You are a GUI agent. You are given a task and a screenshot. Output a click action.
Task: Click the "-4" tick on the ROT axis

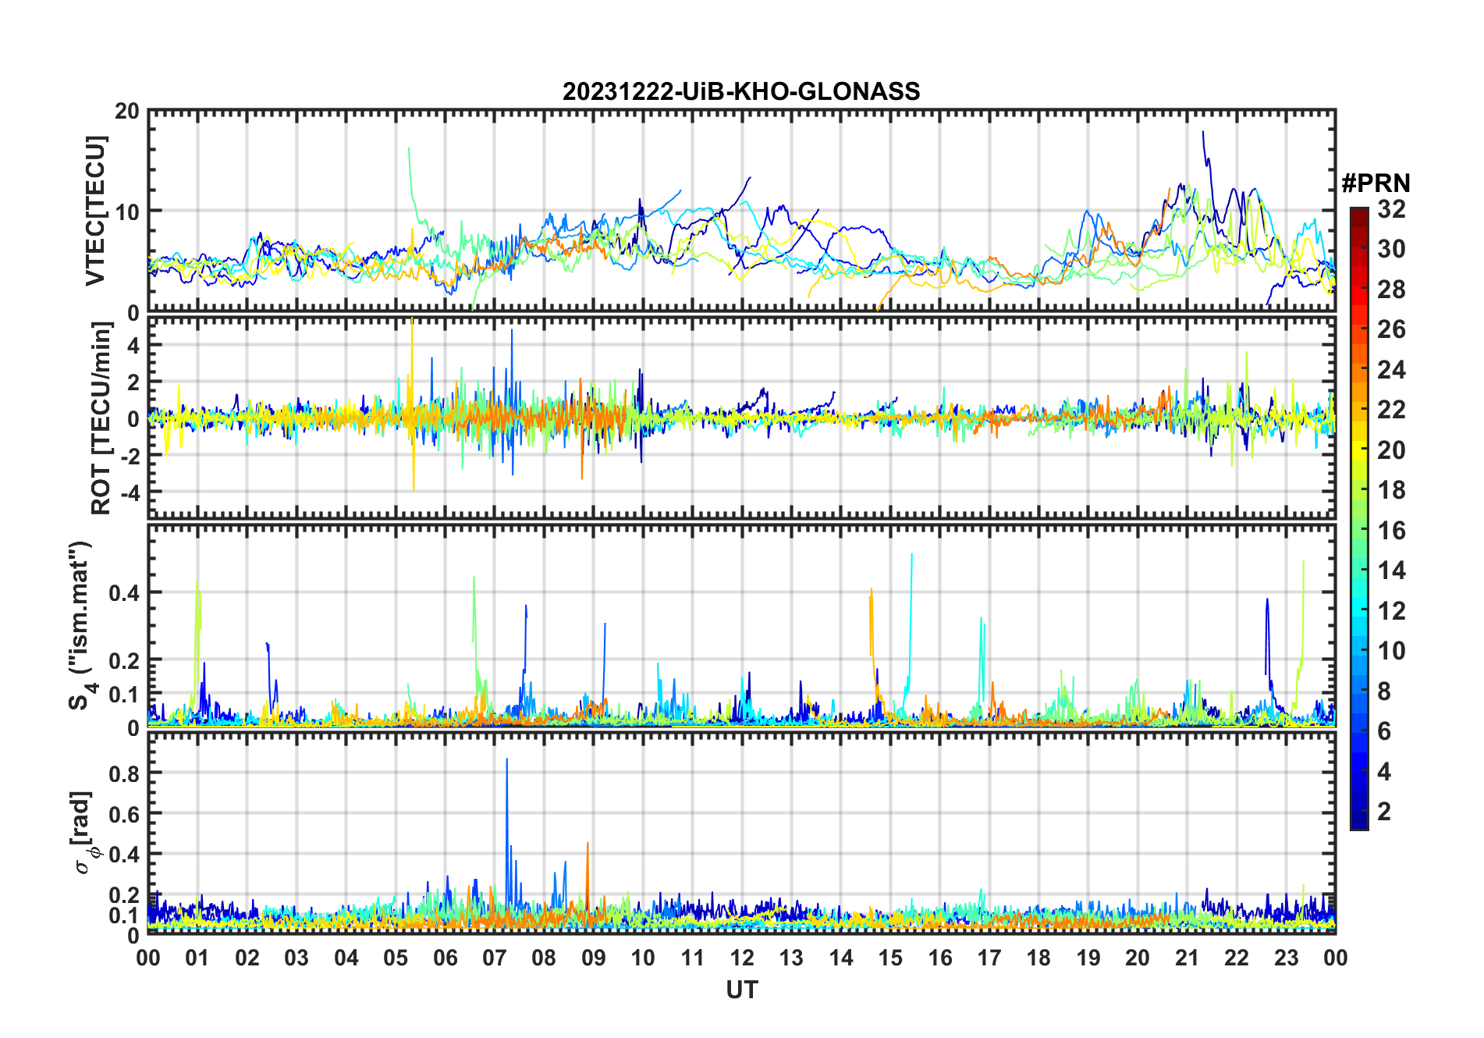point(129,492)
